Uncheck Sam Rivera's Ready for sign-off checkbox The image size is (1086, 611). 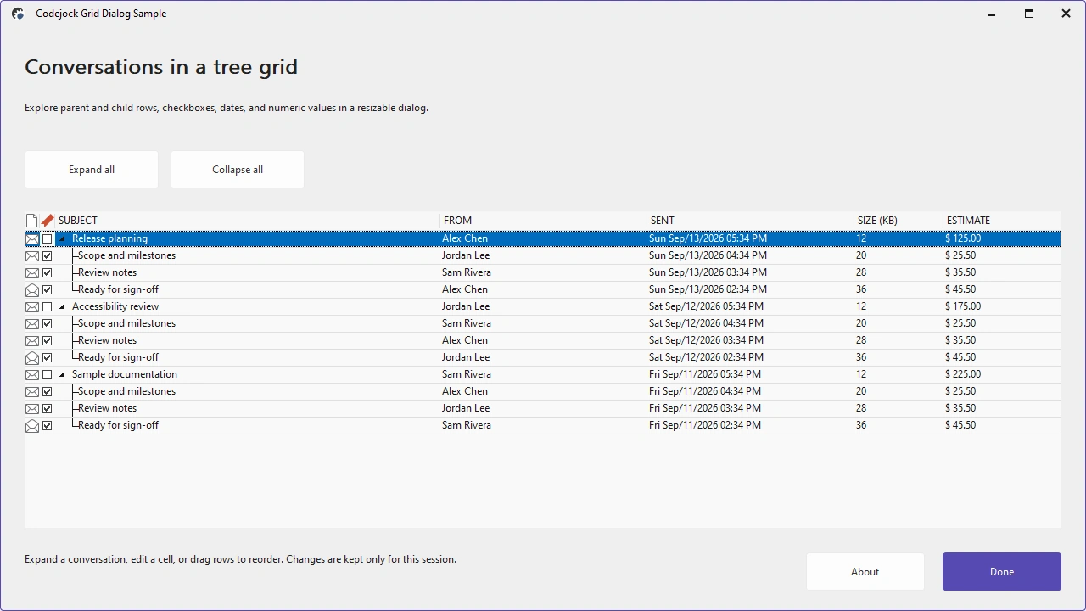[48, 426]
